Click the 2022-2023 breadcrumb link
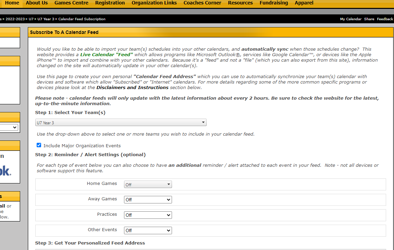394x250 pixels. [15, 19]
